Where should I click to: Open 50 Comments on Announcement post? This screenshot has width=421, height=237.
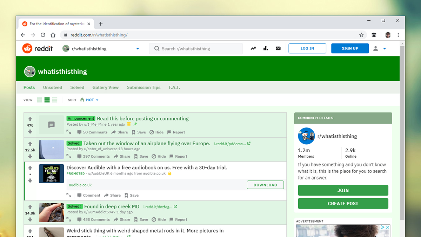pyautogui.click(x=92, y=132)
